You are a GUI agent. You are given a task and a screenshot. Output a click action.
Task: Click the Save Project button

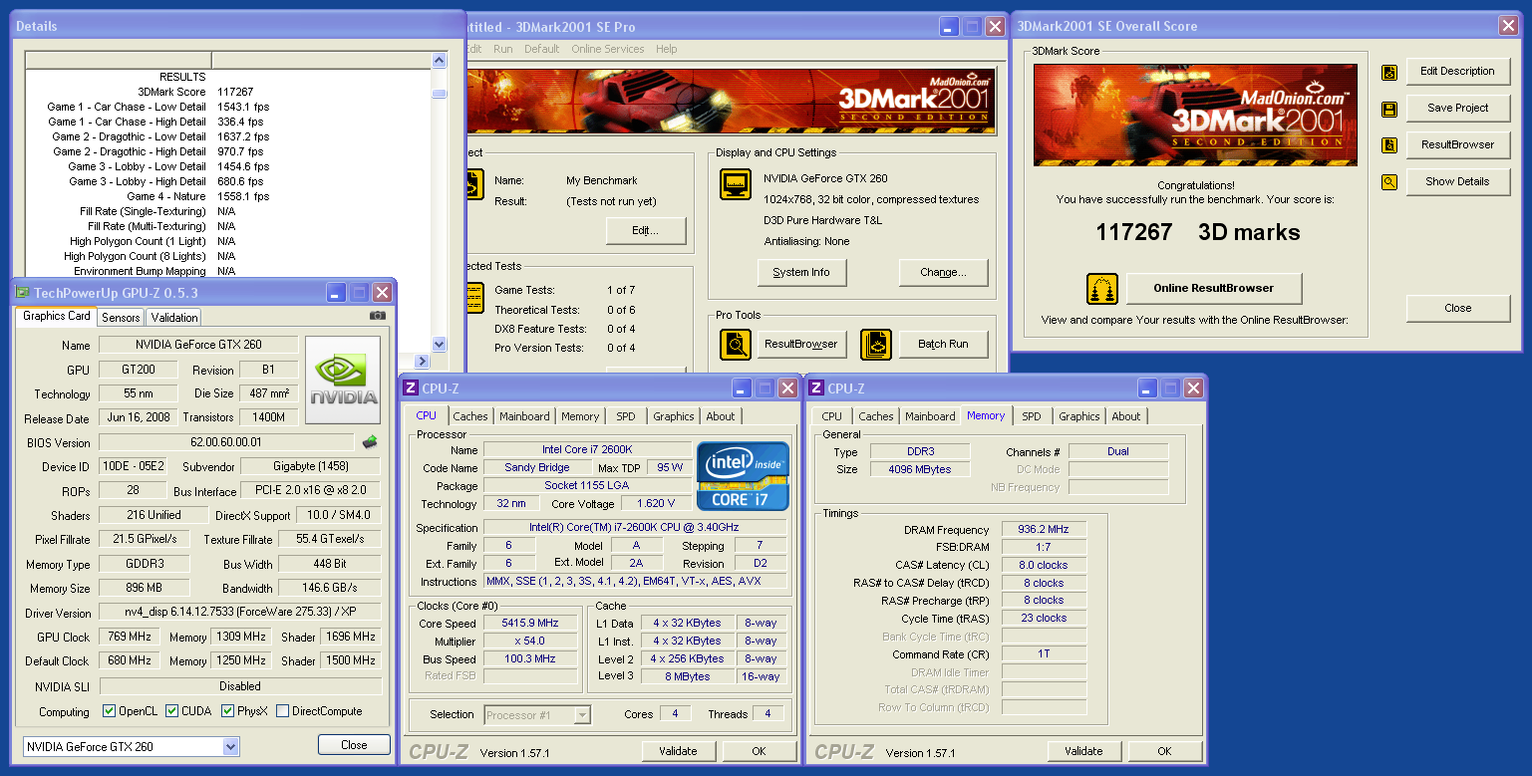(x=1458, y=109)
